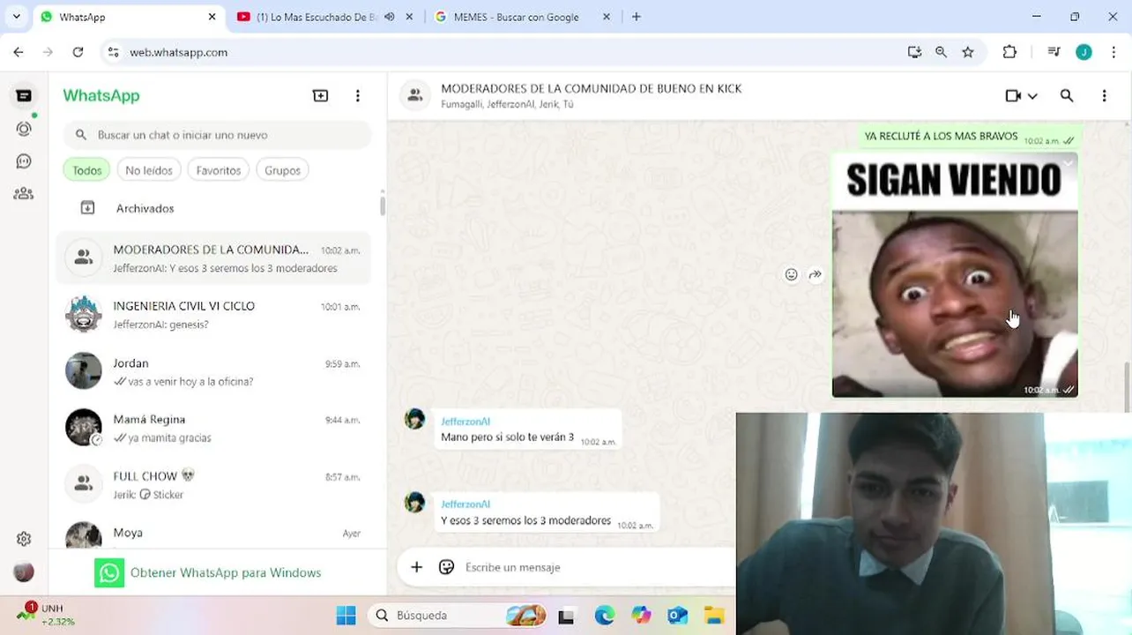Start a new chat icon
Image resolution: width=1132 pixels, height=635 pixels.
point(320,95)
